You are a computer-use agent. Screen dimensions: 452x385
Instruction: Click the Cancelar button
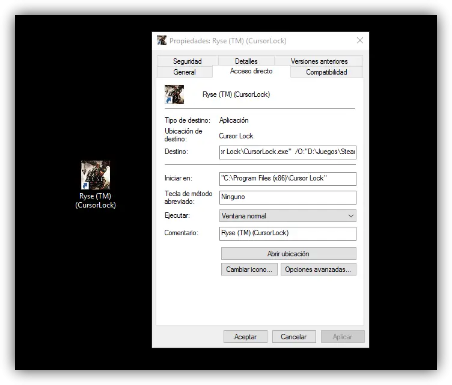[x=294, y=336]
